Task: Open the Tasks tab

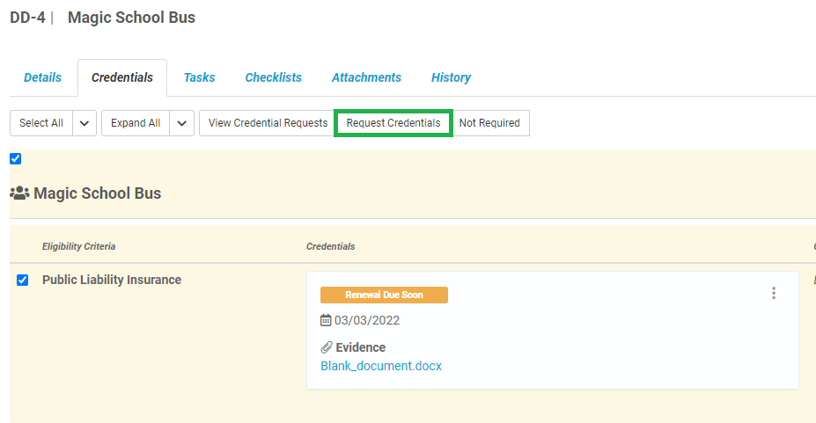Action: [x=199, y=77]
